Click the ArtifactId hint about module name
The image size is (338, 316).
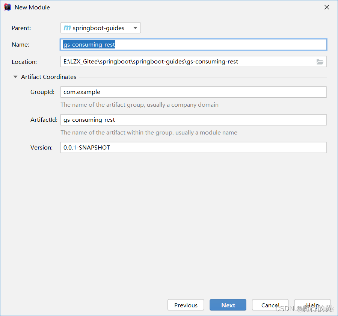click(149, 133)
